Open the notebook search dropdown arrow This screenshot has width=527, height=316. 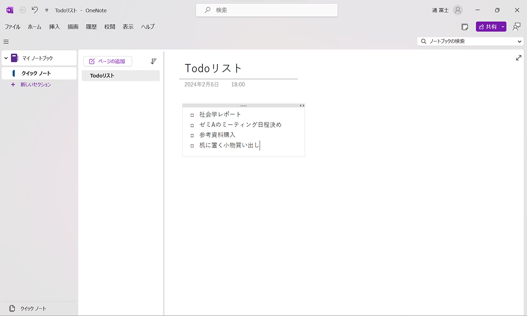[x=519, y=41]
